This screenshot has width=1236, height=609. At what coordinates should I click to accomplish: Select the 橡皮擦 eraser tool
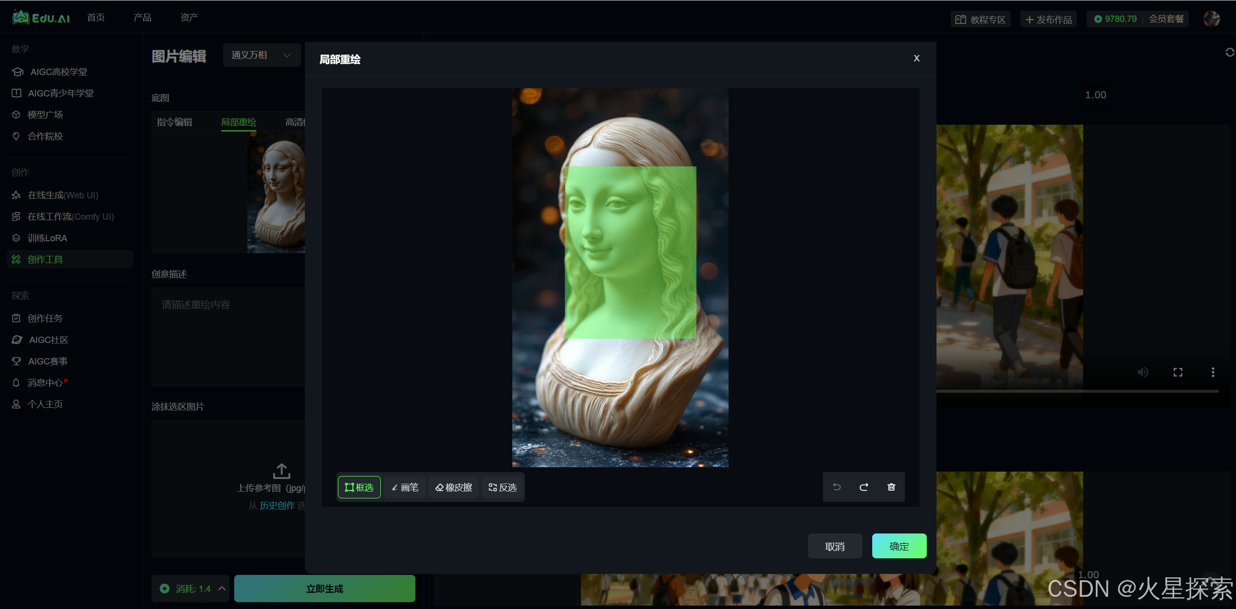[453, 487]
